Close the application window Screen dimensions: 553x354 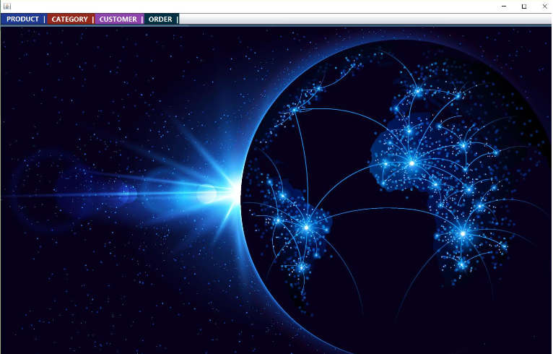tap(544, 6)
